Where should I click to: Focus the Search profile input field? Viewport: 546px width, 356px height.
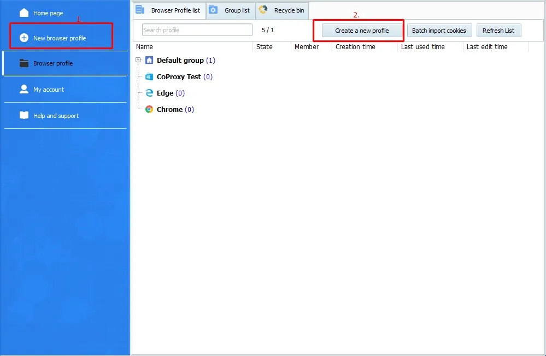click(x=197, y=30)
